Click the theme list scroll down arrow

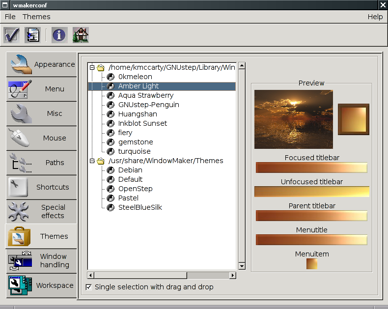(x=241, y=266)
